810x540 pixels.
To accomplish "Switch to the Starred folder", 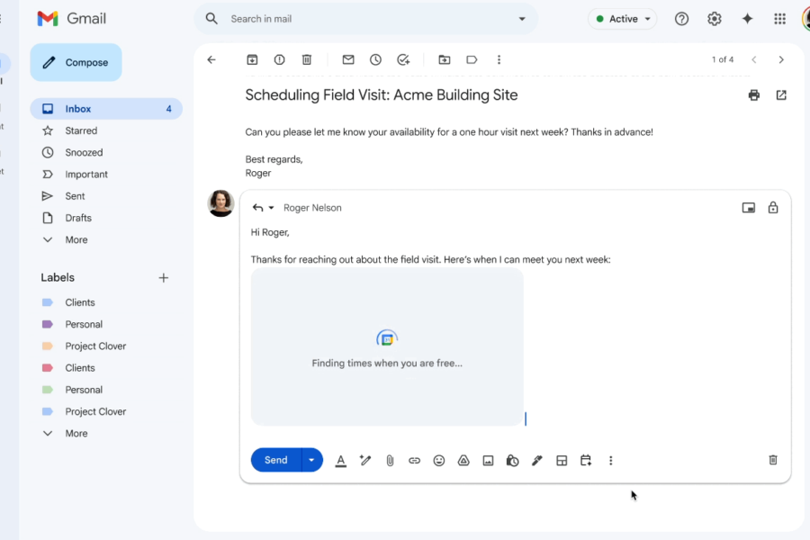I will (x=77, y=130).
